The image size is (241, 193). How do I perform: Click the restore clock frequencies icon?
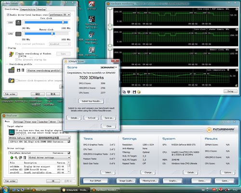(12, 80)
